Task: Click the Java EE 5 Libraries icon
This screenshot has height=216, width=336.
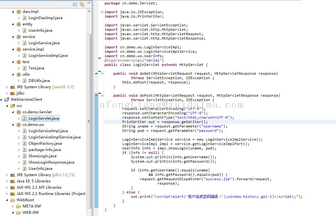Action: tap(13, 181)
